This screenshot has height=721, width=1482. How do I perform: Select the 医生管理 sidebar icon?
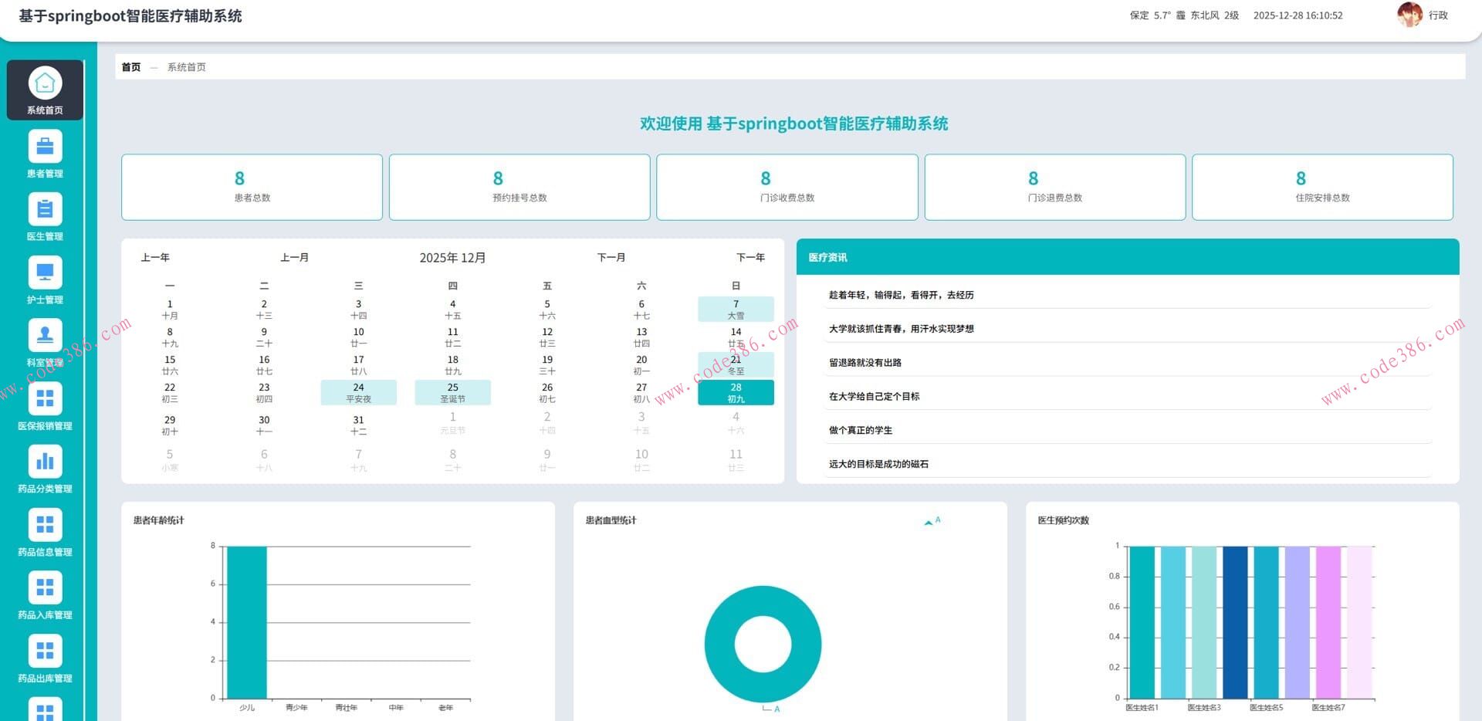44,217
